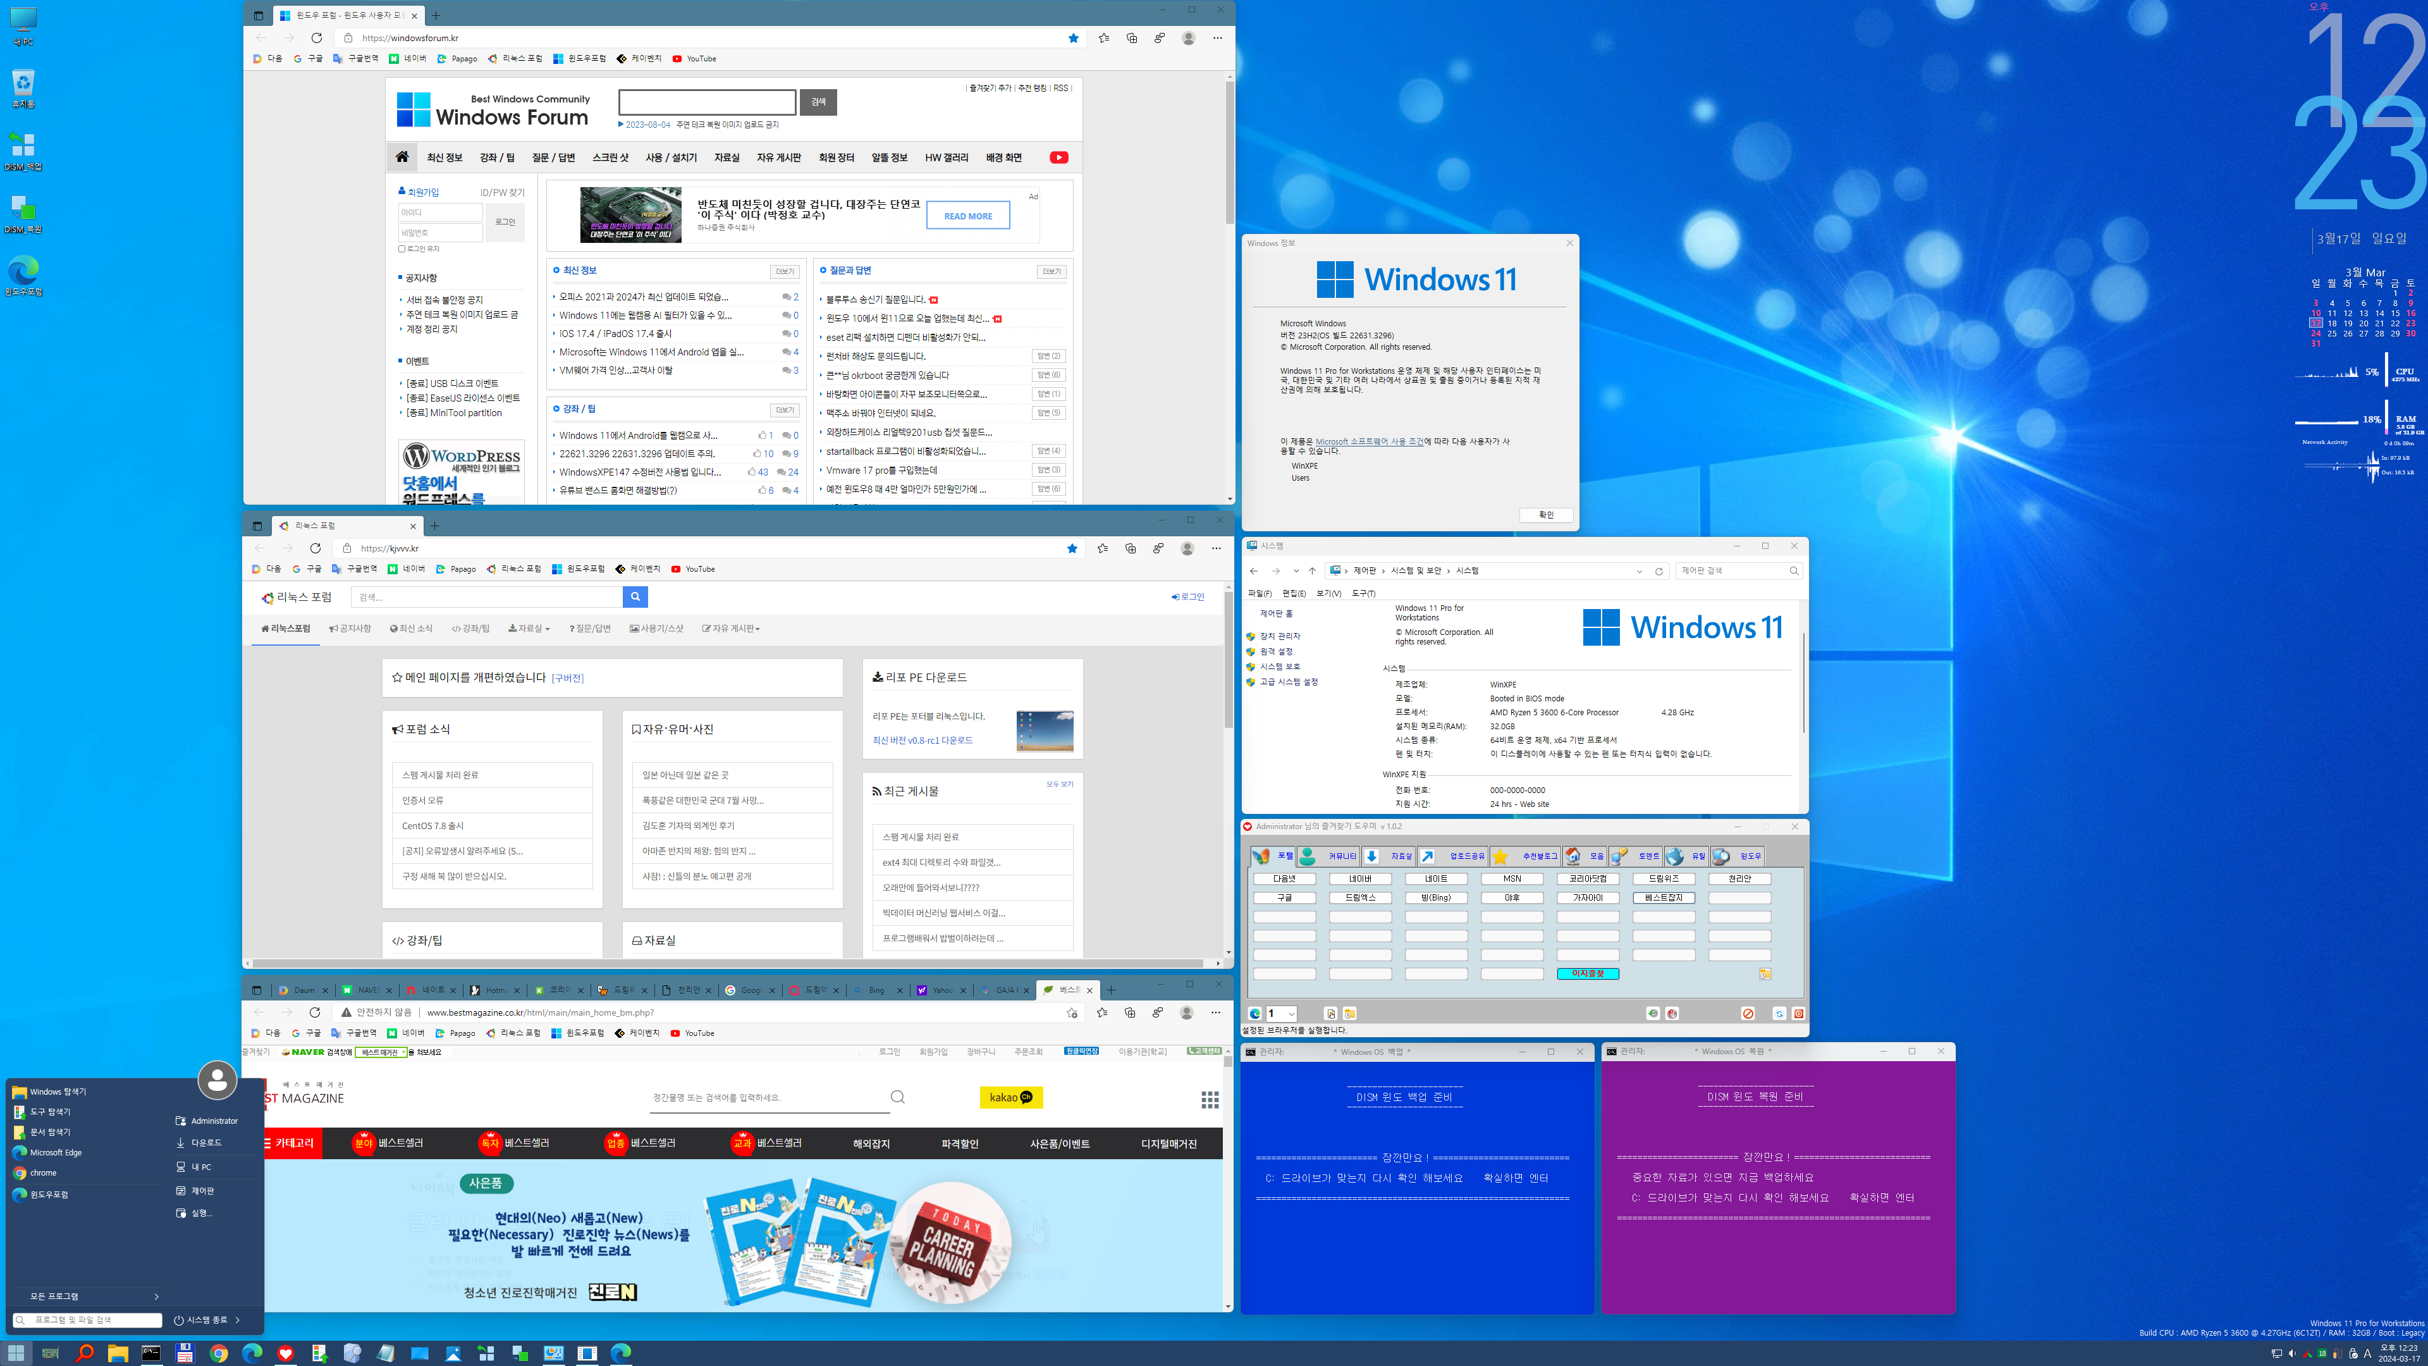Click the profile icon in the bestmagazine Edge window

click(1186, 1012)
